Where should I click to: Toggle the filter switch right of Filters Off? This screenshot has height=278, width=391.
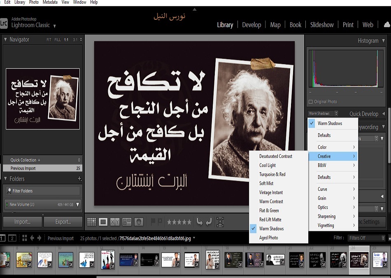point(389,238)
